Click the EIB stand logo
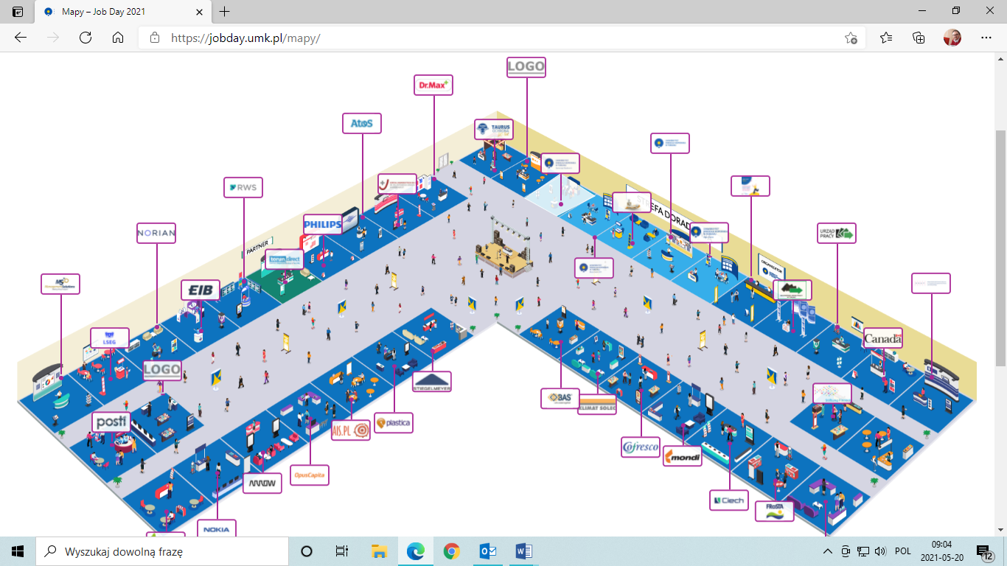1007x566 pixels. click(201, 290)
